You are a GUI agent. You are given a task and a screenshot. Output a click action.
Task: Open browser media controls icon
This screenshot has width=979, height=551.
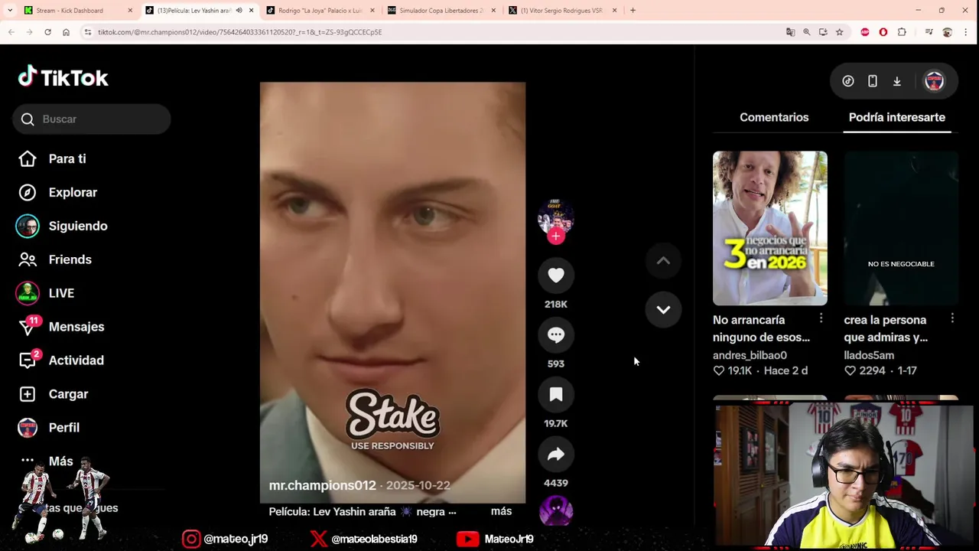tap(929, 32)
